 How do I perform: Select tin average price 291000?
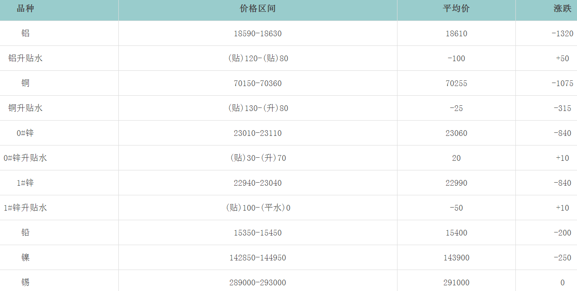point(456,283)
